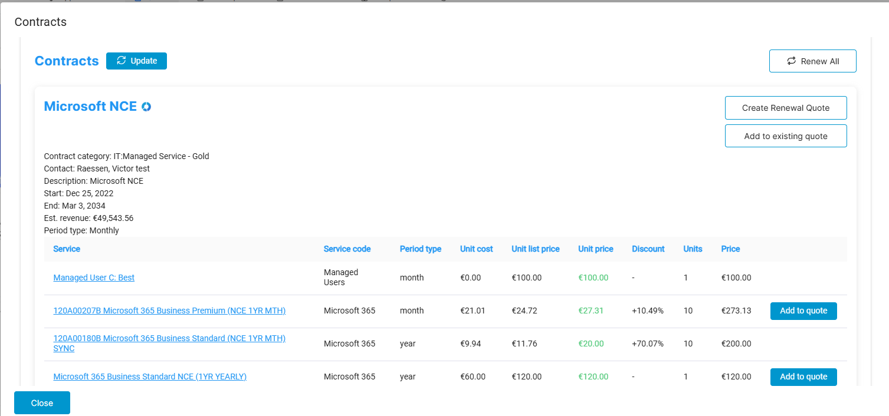
Task: Click the Service column header
Action: pyautogui.click(x=67, y=249)
